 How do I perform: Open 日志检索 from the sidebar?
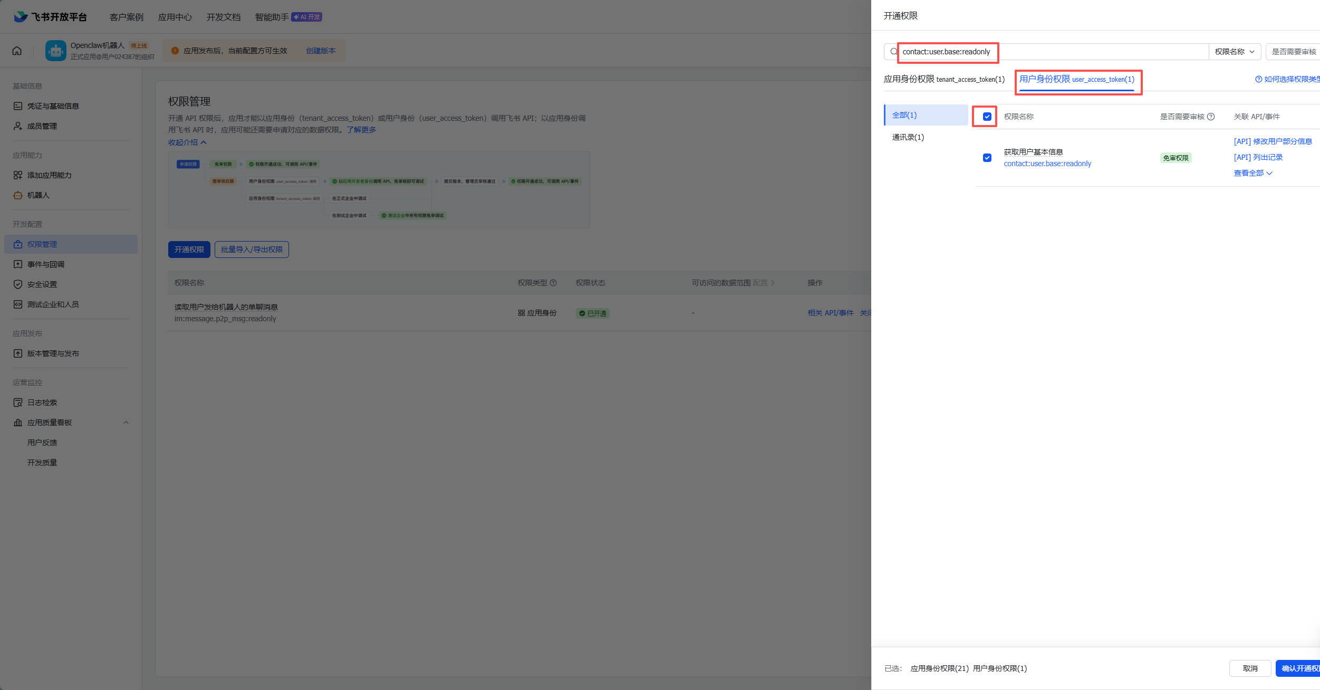[42, 402]
